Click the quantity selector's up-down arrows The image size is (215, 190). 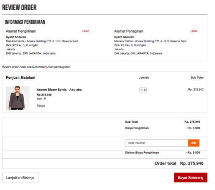(x=145, y=90)
